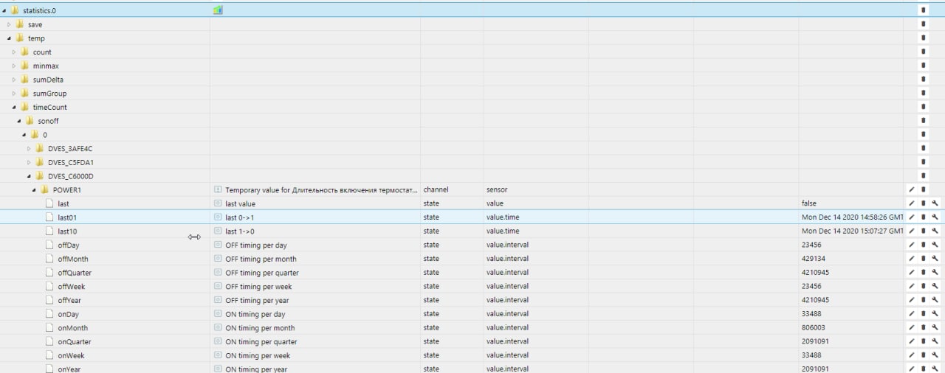Click the POWER1 temporary value description
The height and width of the screenshot is (373, 945).
[x=321, y=189]
